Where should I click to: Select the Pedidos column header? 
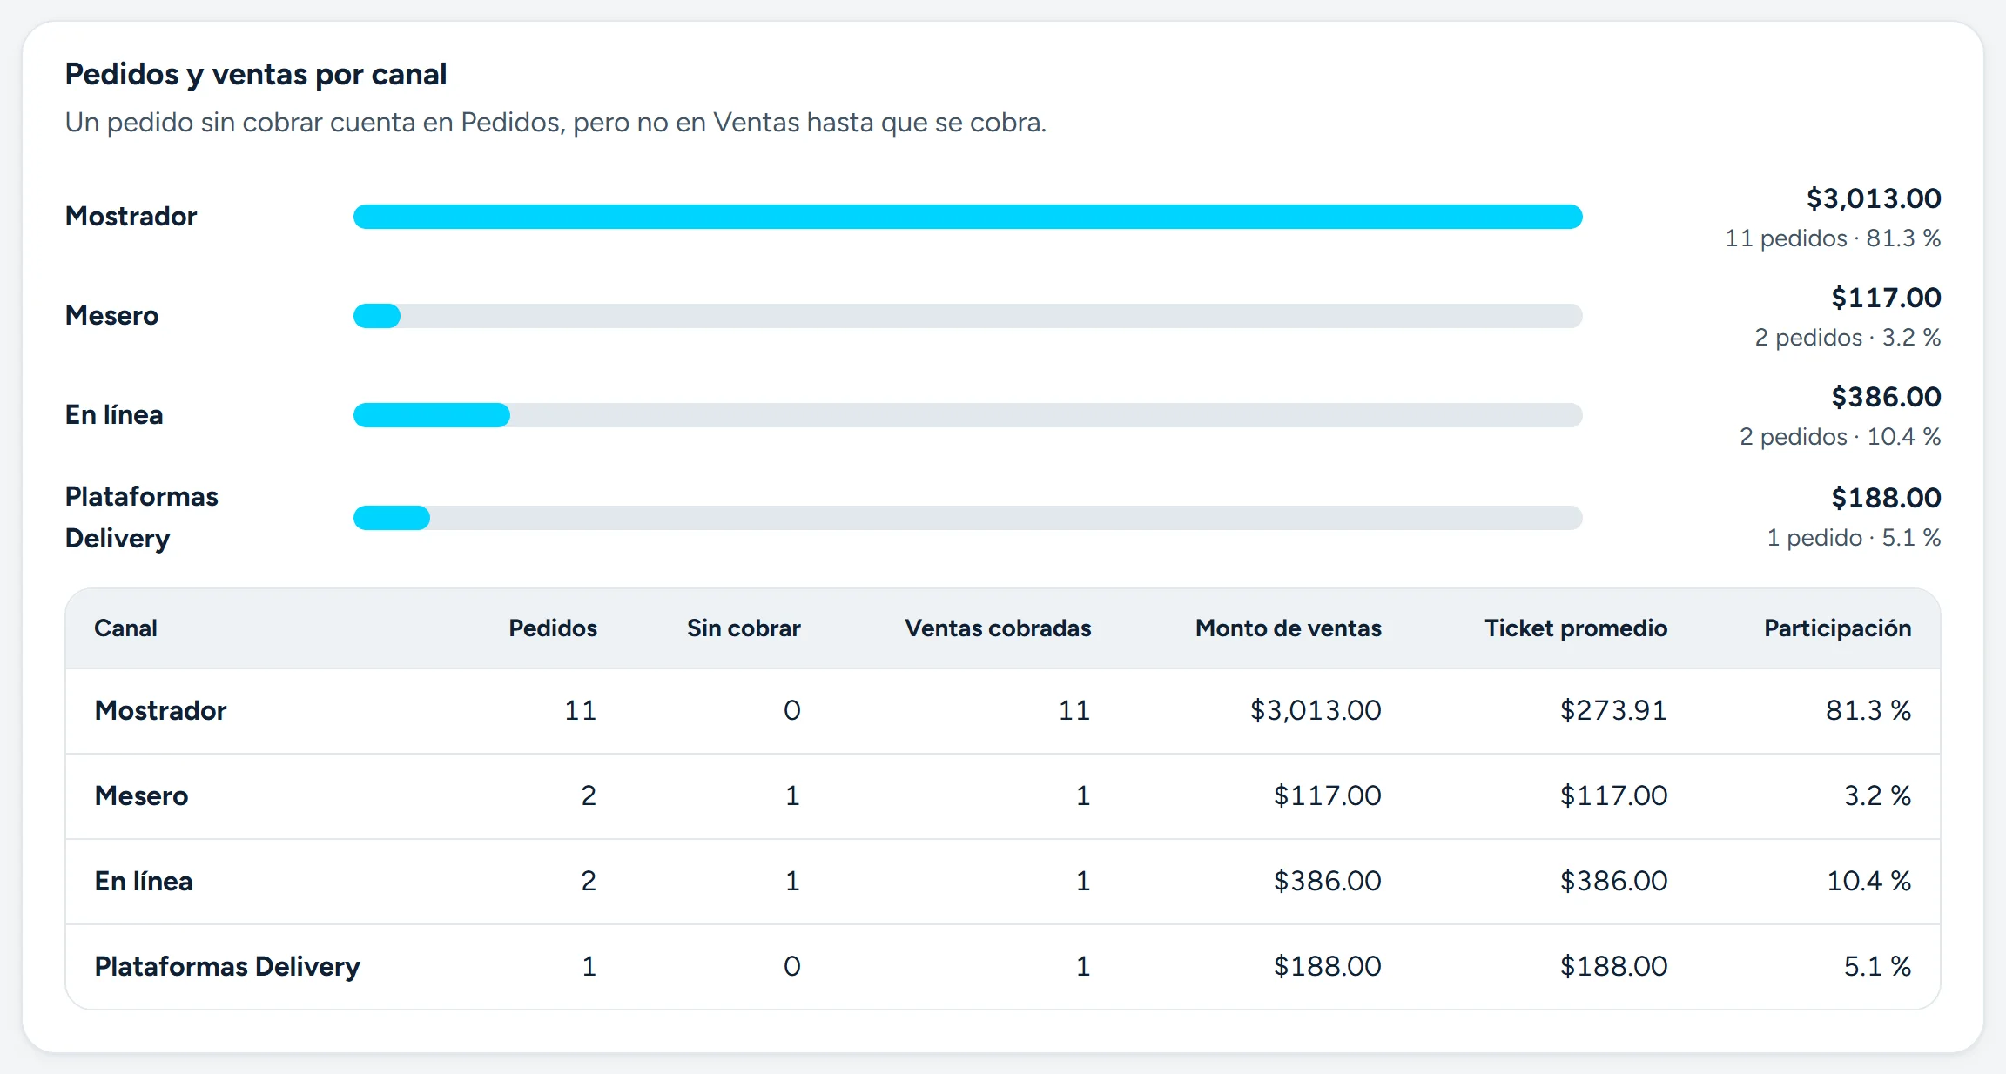tap(553, 628)
